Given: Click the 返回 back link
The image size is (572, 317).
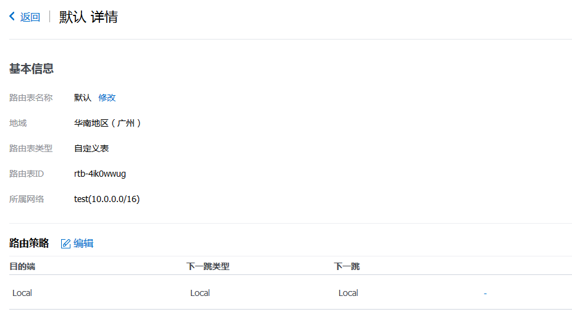Looking at the screenshot, I should coord(30,17).
